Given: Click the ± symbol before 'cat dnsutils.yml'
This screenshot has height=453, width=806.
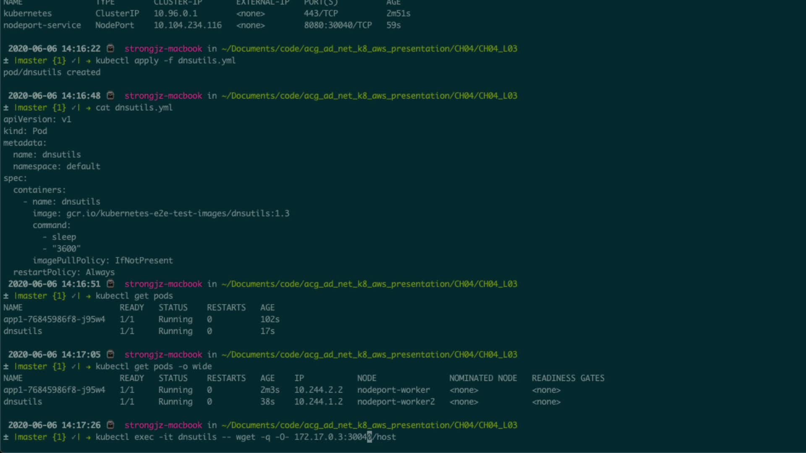Looking at the screenshot, I should coord(6,107).
